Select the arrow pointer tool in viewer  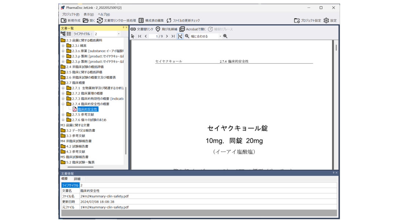click(133, 36)
